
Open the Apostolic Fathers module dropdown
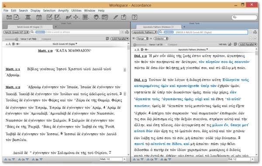145,32
